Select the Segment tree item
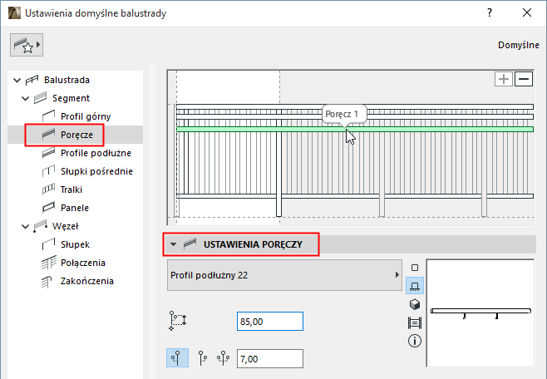Image resolution: width=547 pixels, height=379 pixels. click(71, 98)
